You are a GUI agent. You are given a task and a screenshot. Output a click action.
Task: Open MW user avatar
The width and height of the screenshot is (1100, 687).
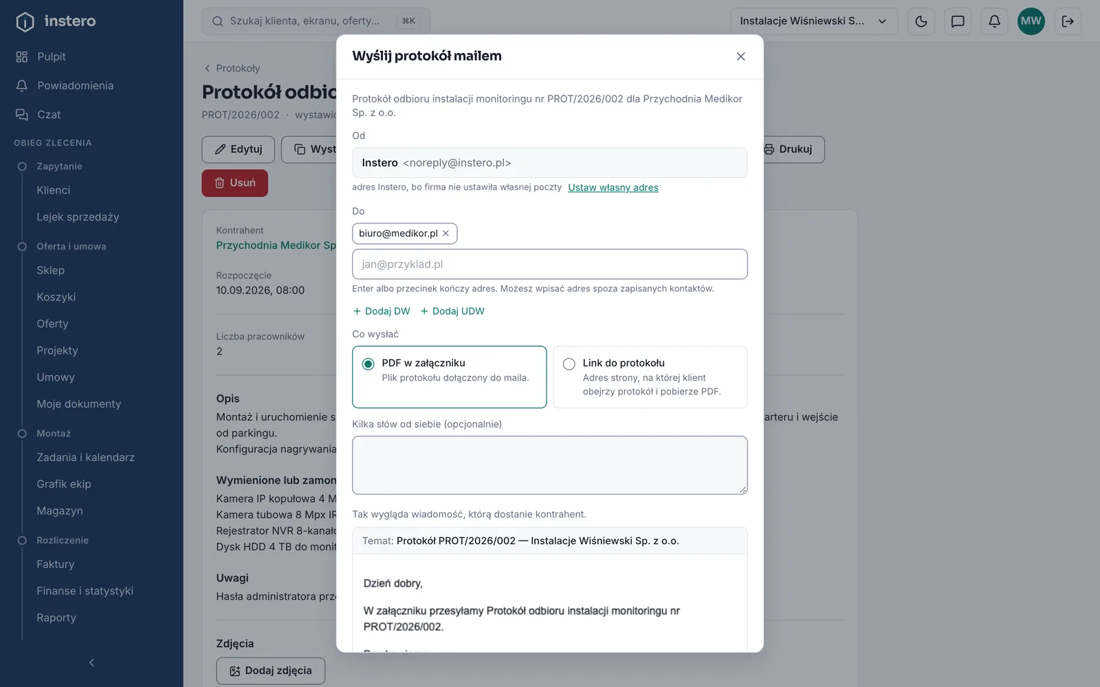tap(1031, 21)
